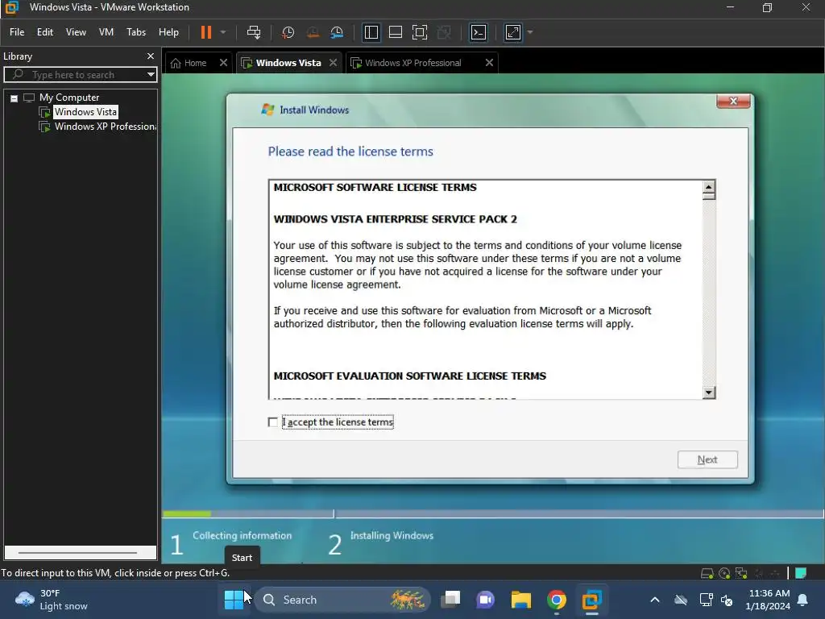Viewport: 825px width, 619px height.
Task: Click the stretch guest display icon
Action: 513,32
